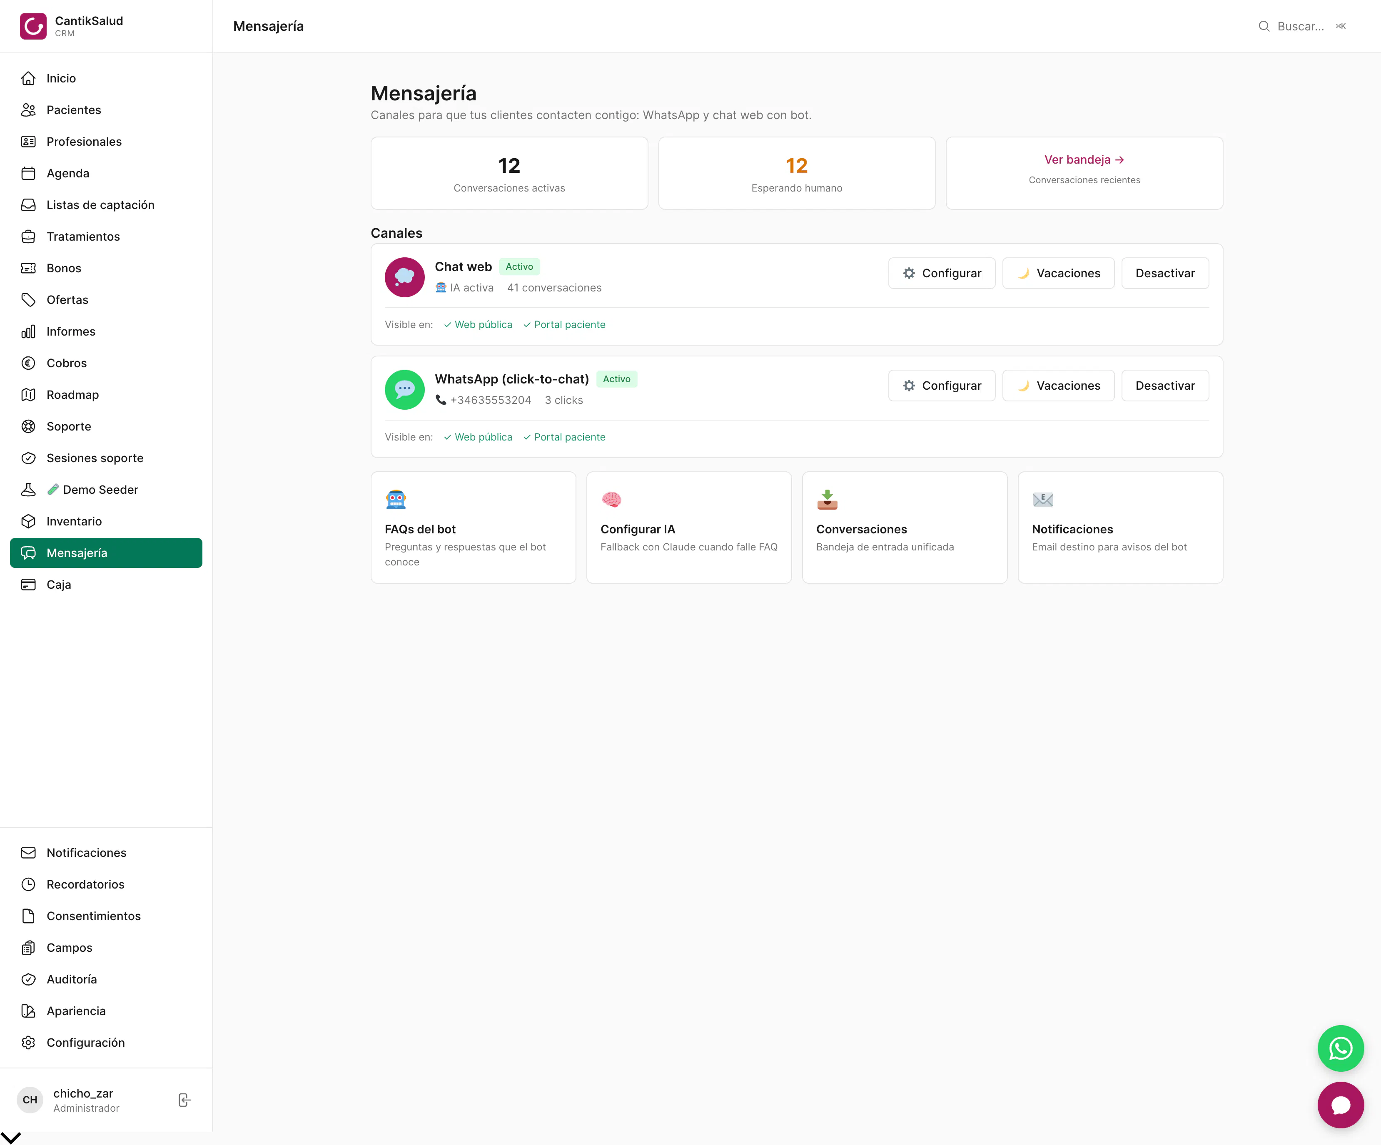Open Auditoría in the sidebar

[x=106, y=979]
